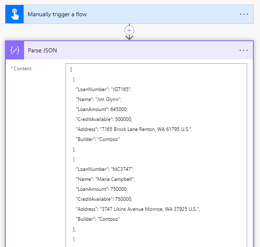Click the Parse JSON curly braces icon
This screenshot has width=260, height=247.
(15, 50)
